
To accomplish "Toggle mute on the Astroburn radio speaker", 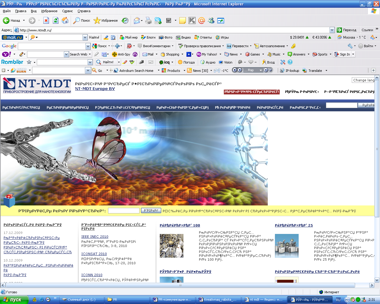I will pos(266,70).
